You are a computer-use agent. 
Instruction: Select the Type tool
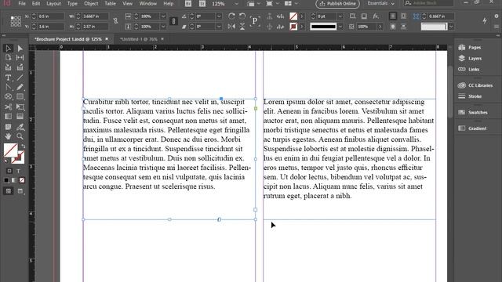tap(8, 78)
